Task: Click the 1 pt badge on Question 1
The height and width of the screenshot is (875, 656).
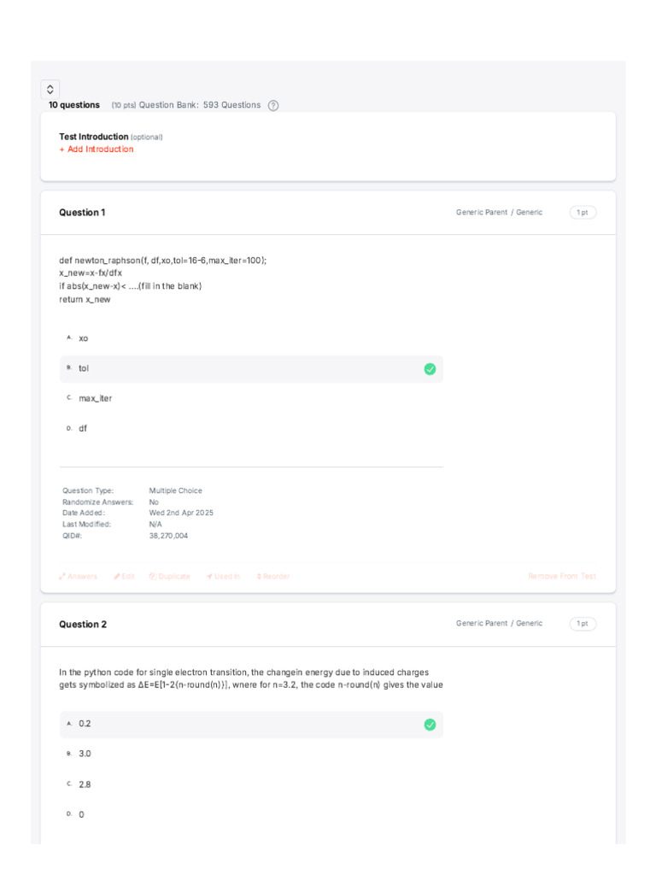Action: [583, 213]
